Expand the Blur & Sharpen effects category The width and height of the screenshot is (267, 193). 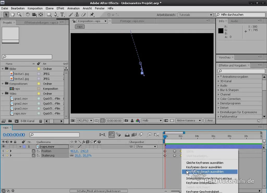(x=219, y=90)
